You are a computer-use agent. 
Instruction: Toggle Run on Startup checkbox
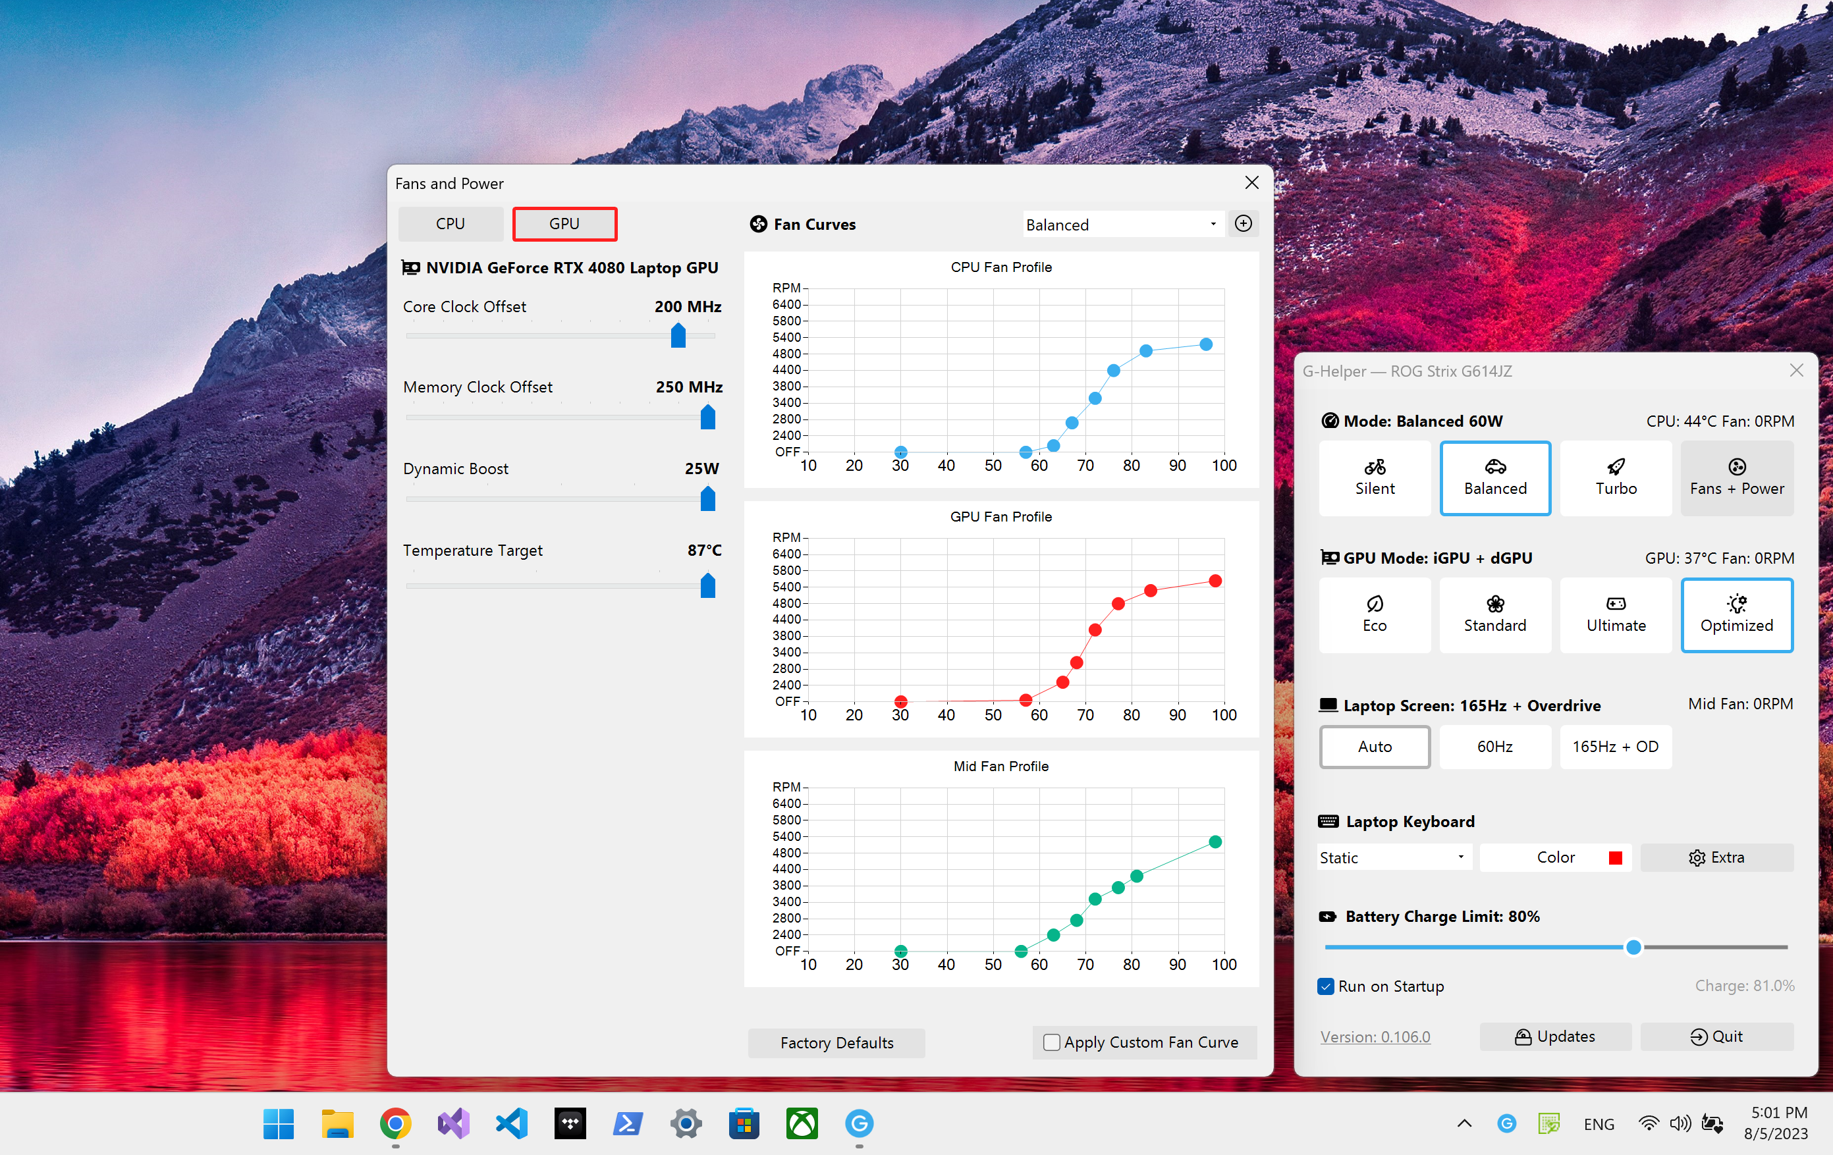[1325, 986]
